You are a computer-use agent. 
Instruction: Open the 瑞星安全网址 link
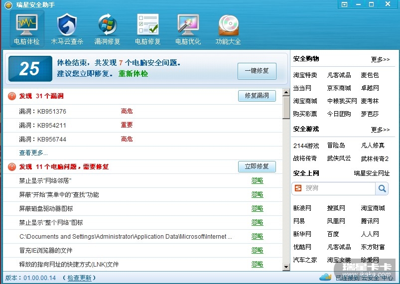click(x=372, y=173)
